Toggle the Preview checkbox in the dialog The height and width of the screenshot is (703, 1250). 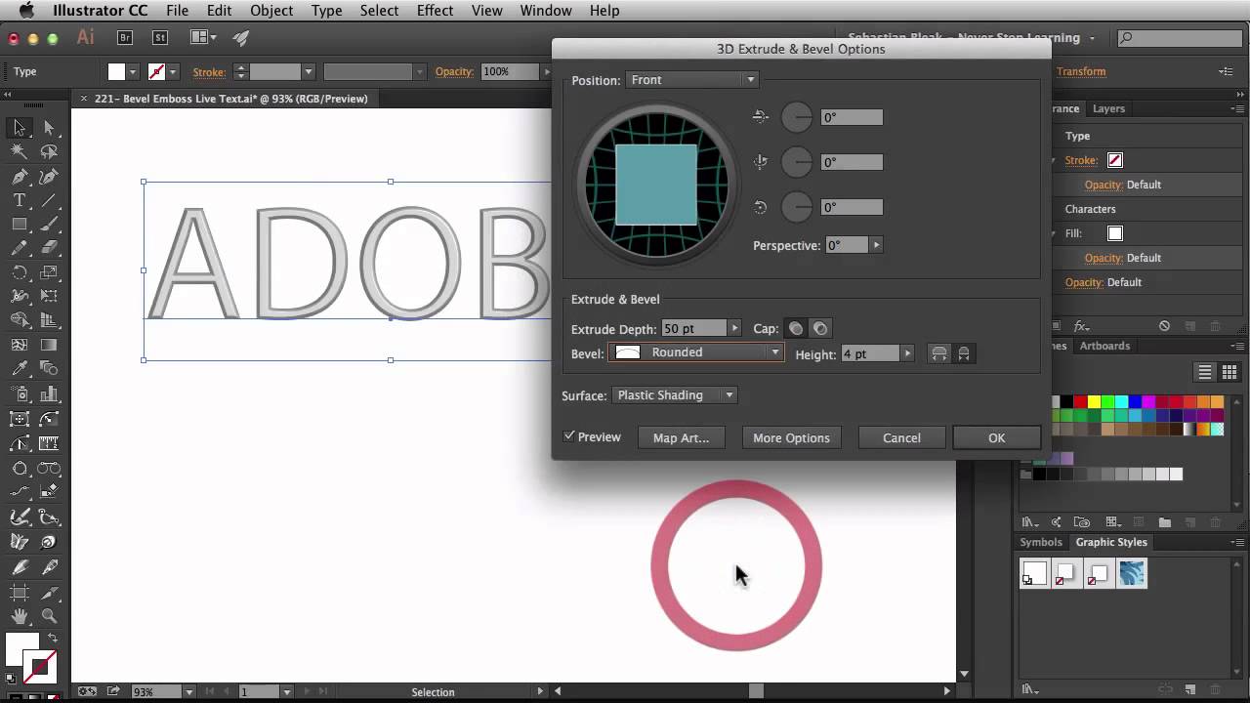569,436
